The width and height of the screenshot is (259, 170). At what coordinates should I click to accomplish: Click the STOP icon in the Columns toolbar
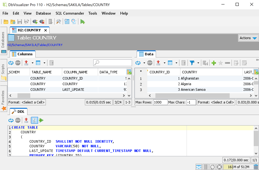pyautogui.click(x=18, y=63)
